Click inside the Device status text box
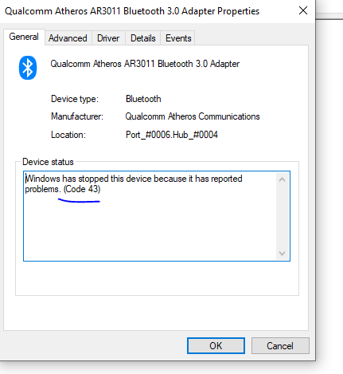Viewport: 343px width, 374px height. [150, 216]
